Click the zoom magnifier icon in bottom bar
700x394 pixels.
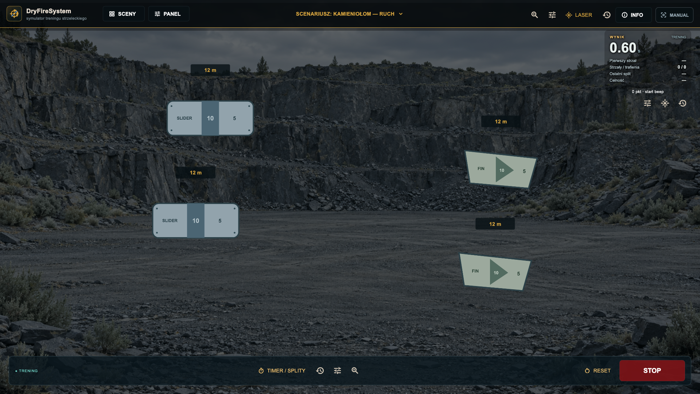click(355, 371)
